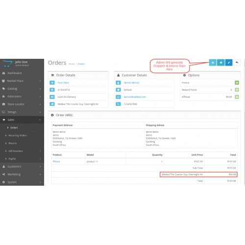Open customer demo2 demo2 link
Viewport: 245px width, 245px height.
pos(131,83)
